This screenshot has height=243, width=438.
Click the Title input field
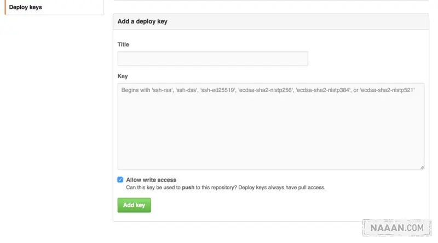click(x=212, y=59)
